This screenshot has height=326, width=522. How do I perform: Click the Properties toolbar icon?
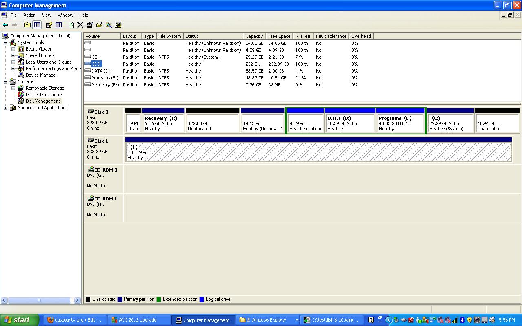tap(90, 25)
